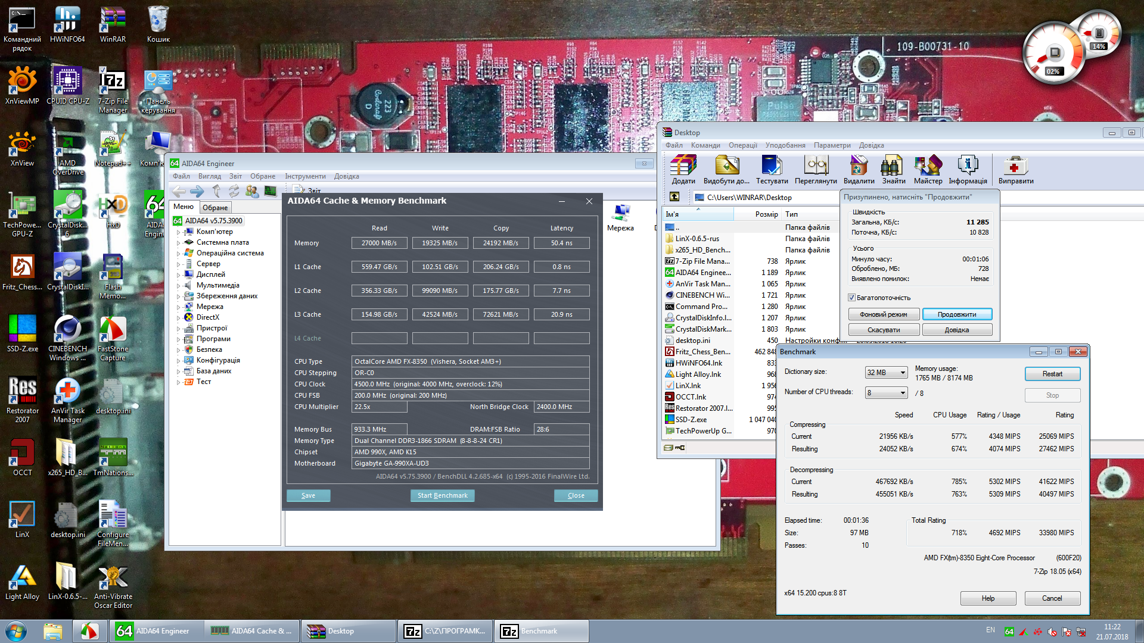Switch to Обране tab in AIDA64
Viewport: 1144px width, 643px height.
coord(214,208)
